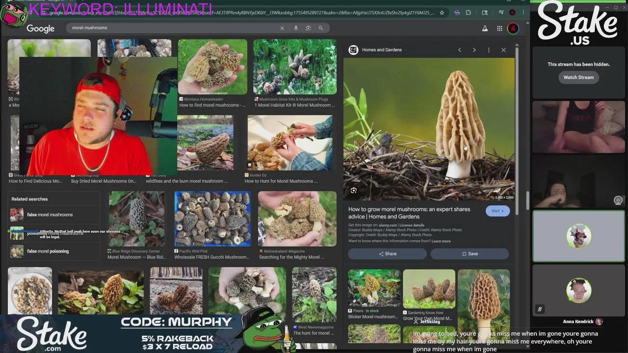Share the morel mushroom image
628x353 pixels.
[x=387, y=253]
